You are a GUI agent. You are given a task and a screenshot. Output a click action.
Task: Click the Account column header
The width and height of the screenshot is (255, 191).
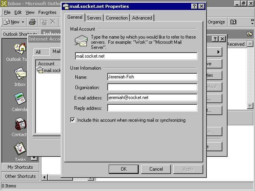click(48, 64)
